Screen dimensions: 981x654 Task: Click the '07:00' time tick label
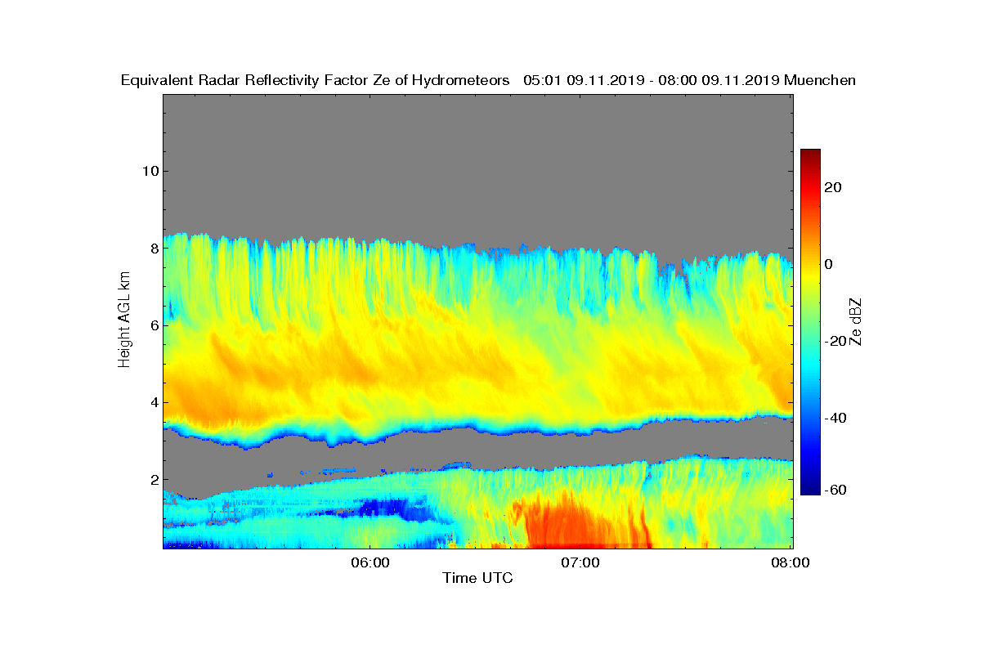click(582, 562)
